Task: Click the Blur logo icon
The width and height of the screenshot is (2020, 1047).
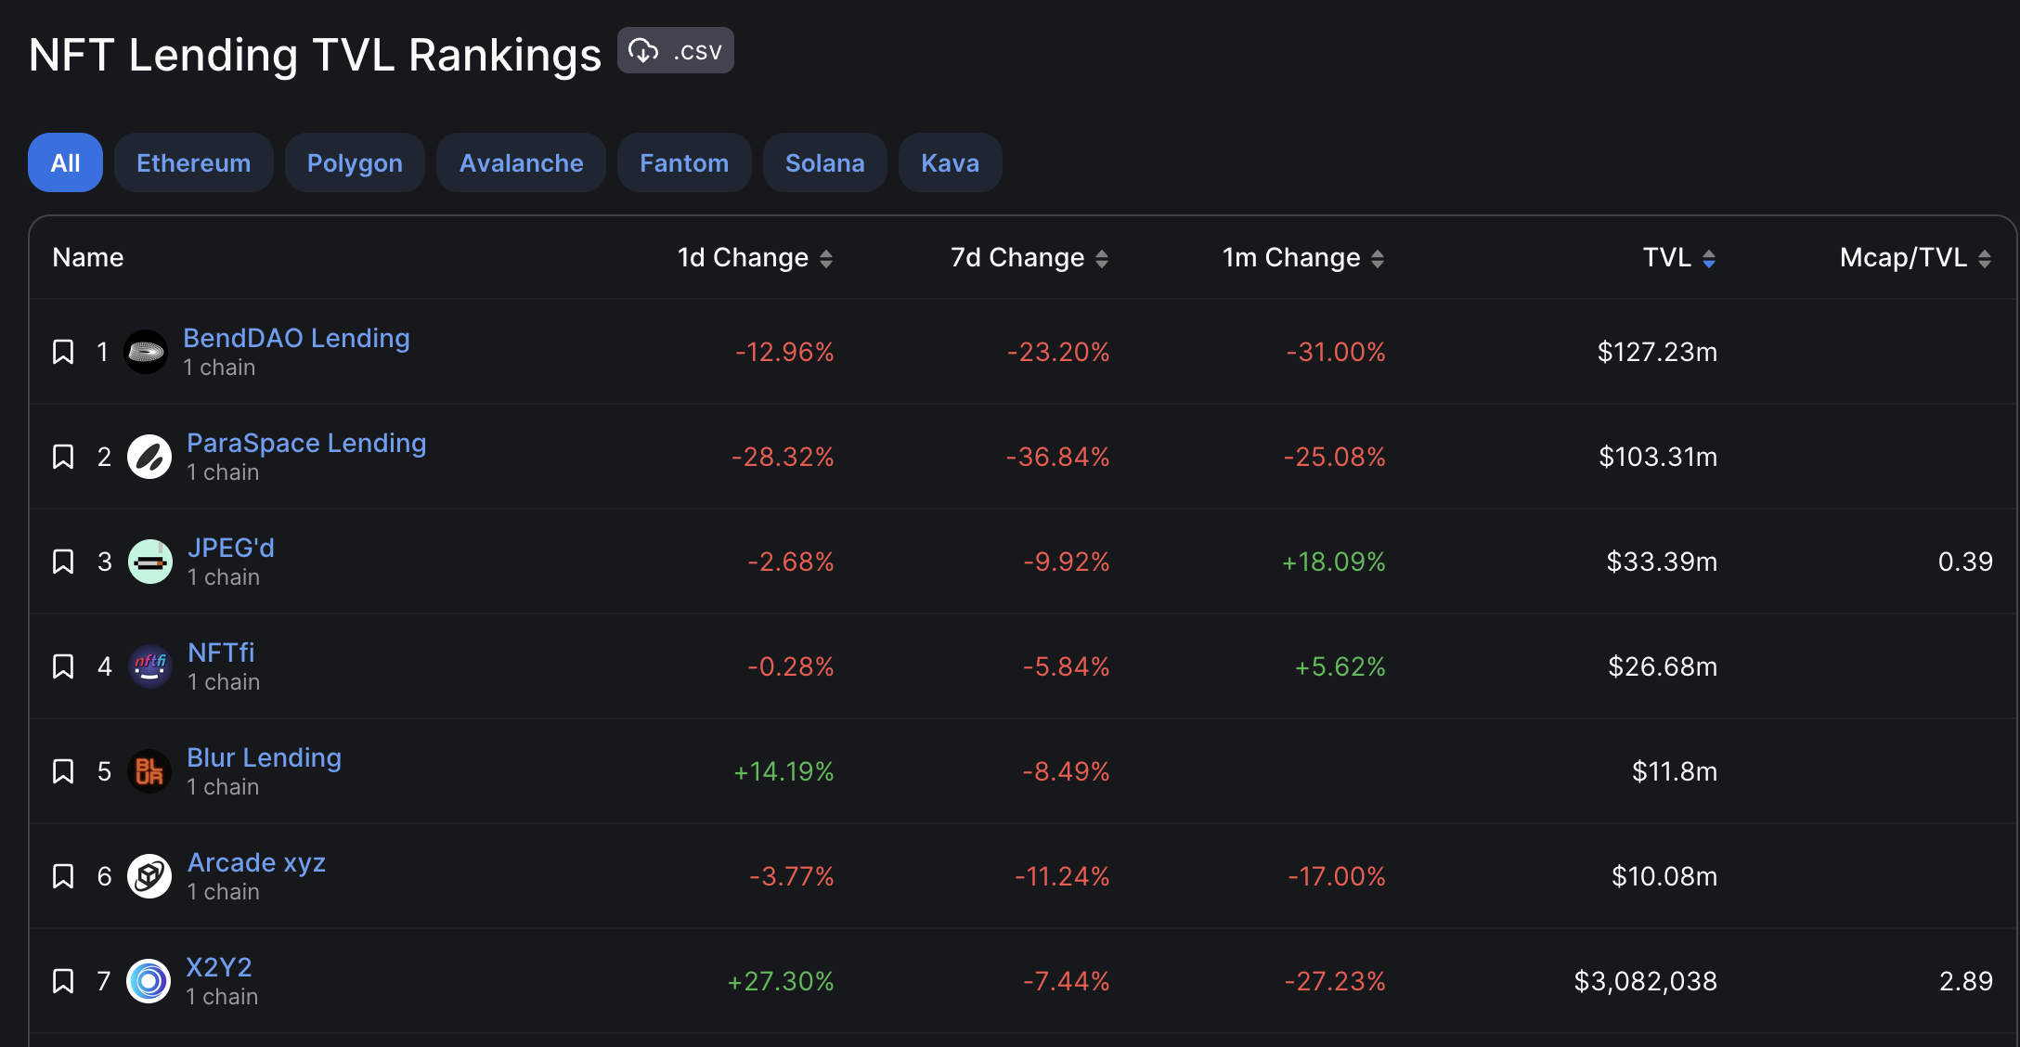Action: point(149,771)
